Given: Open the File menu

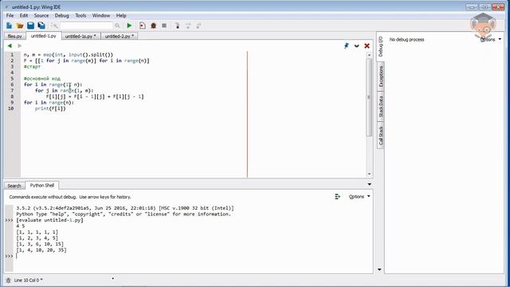Looking at the screenshot, I should pos(10,15).
